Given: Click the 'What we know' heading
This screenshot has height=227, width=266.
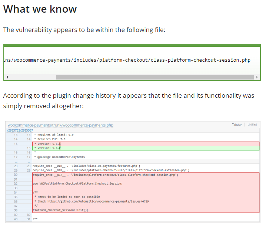Looking at the screenshot, I should (40, 9).
